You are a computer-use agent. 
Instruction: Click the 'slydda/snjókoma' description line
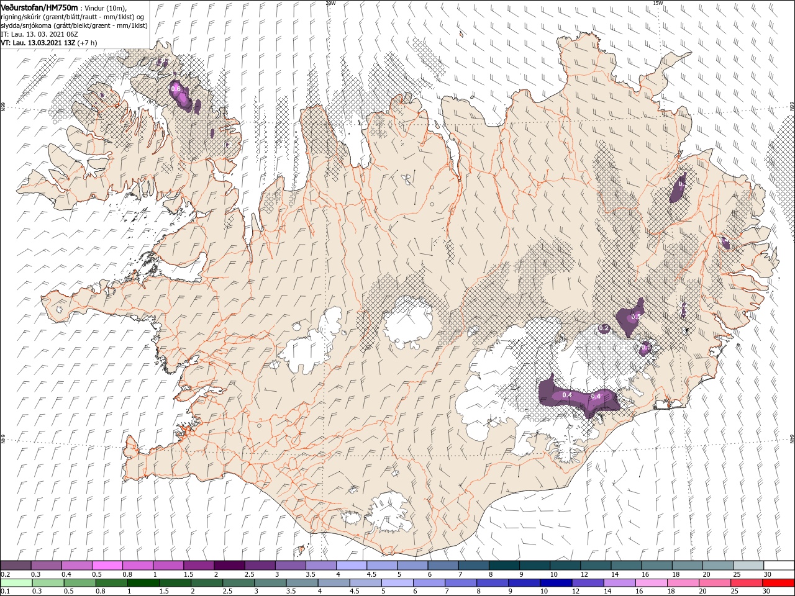pos(74,25)
